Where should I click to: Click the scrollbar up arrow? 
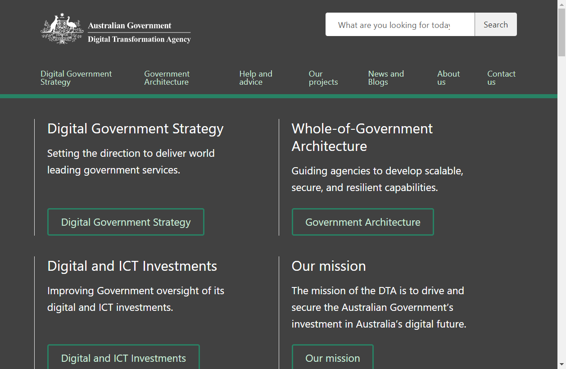pos(561,4)
